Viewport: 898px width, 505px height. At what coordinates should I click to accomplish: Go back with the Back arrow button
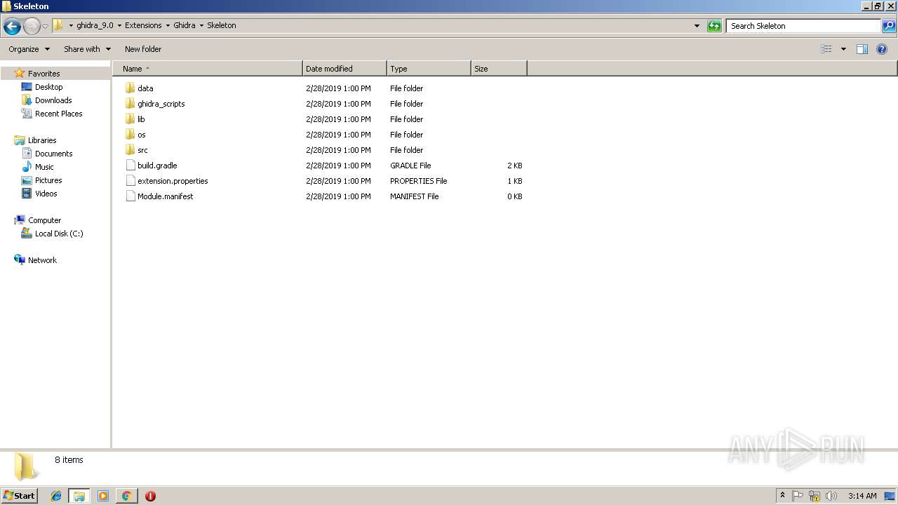pos(12,26)
